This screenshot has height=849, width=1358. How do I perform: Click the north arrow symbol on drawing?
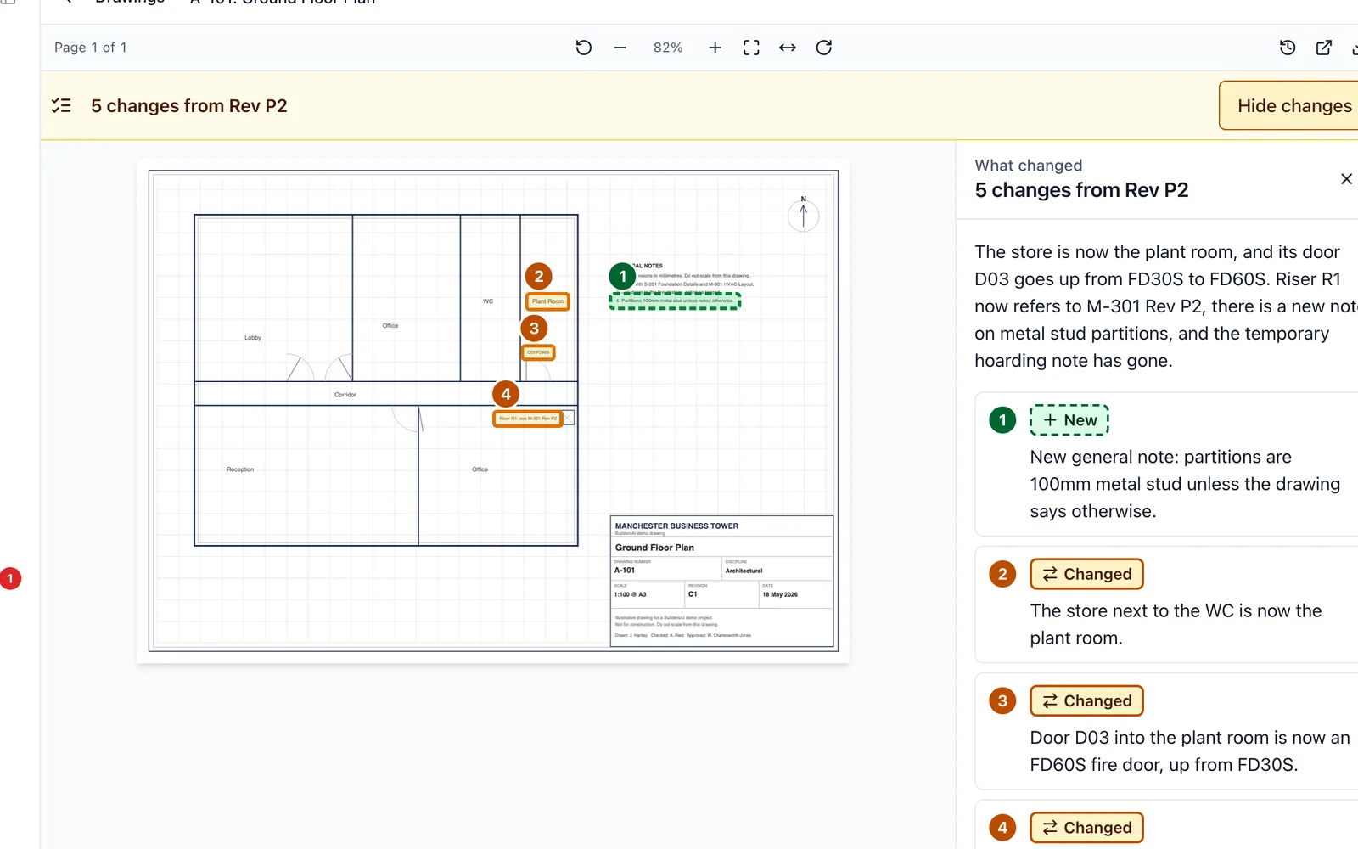click(x=803, y=215)
